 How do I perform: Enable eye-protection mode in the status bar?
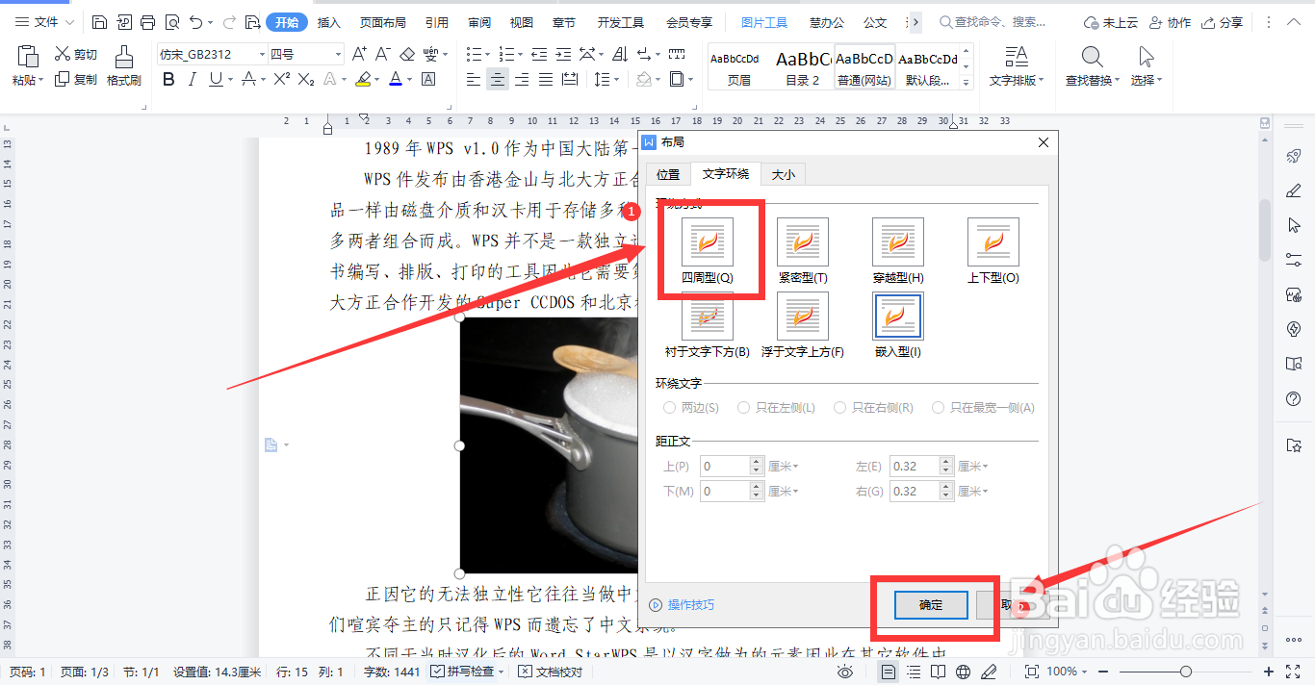tap(845, 672)
